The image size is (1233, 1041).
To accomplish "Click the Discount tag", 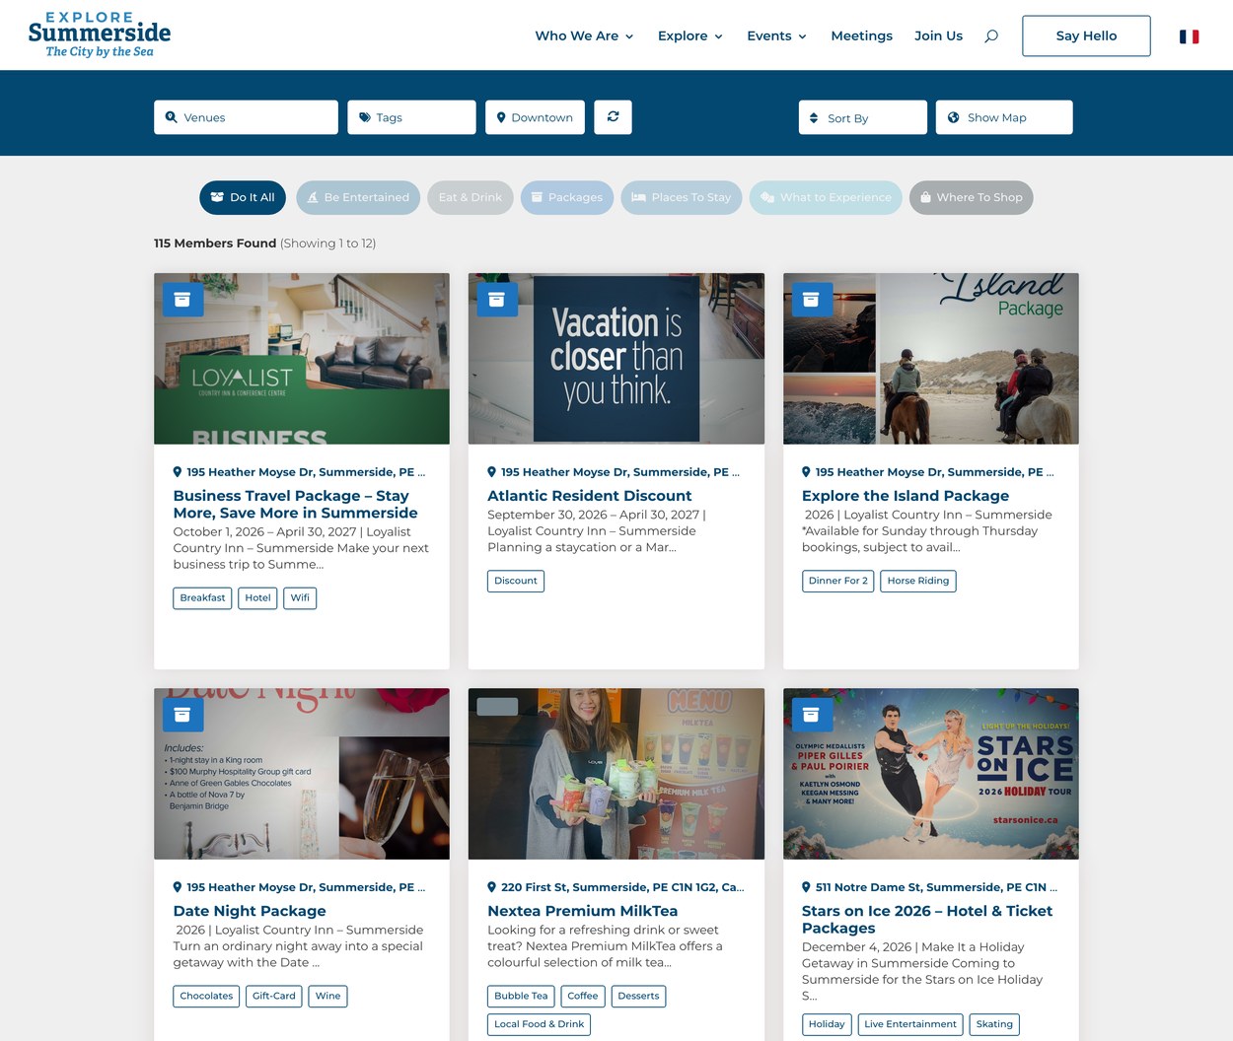I will [x=516, y=581].
